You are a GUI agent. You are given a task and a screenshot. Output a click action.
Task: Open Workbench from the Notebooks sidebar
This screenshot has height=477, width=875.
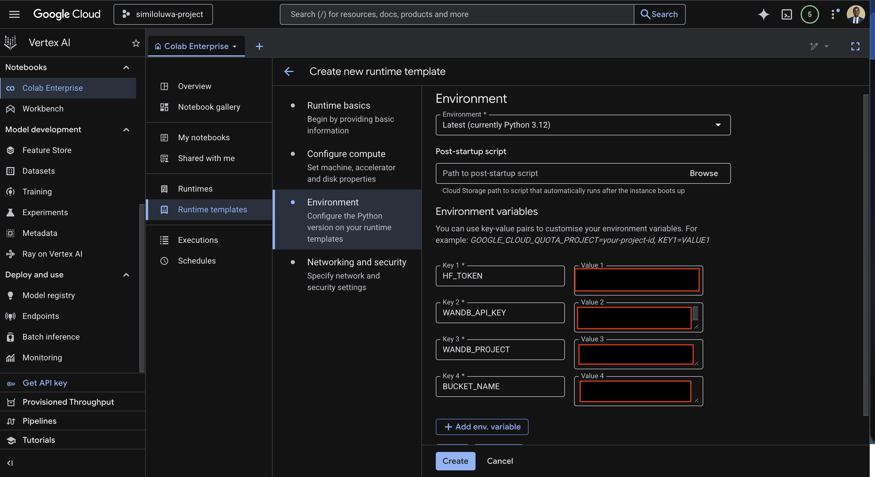click(43, 109)
